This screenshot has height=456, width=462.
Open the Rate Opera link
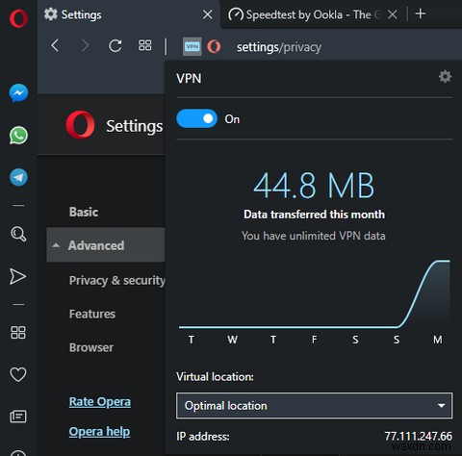(x=100, y=402)
